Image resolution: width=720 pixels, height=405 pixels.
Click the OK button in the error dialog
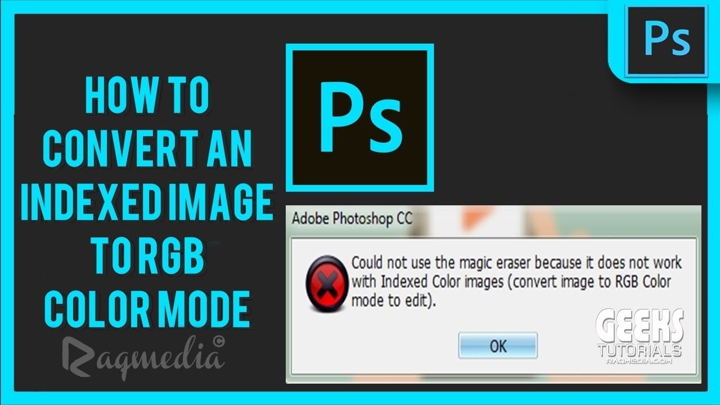[498, 346]
